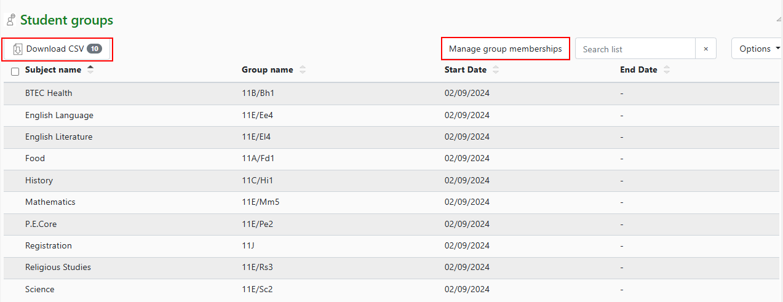The width and height of the screenshot is (783, 302).
Task: Open Manage group memberships
Action: 506,49
